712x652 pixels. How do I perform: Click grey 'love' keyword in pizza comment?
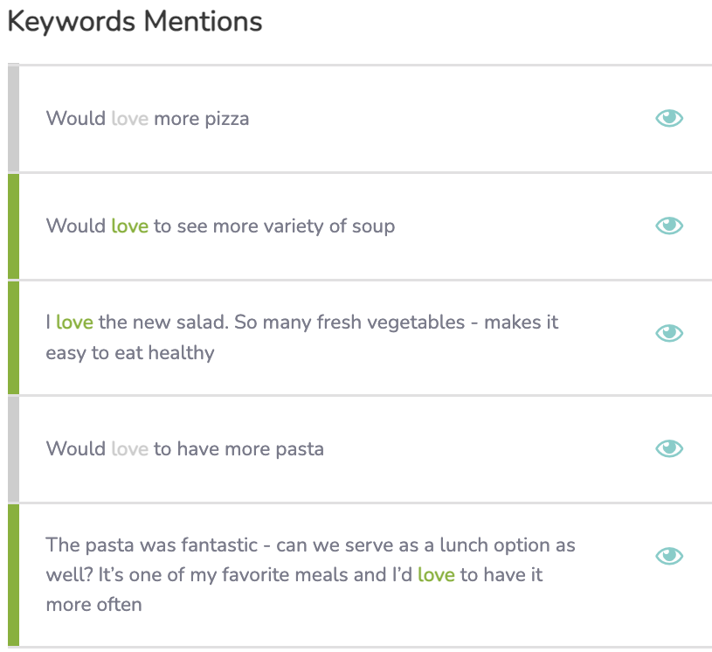coord(130,119)
